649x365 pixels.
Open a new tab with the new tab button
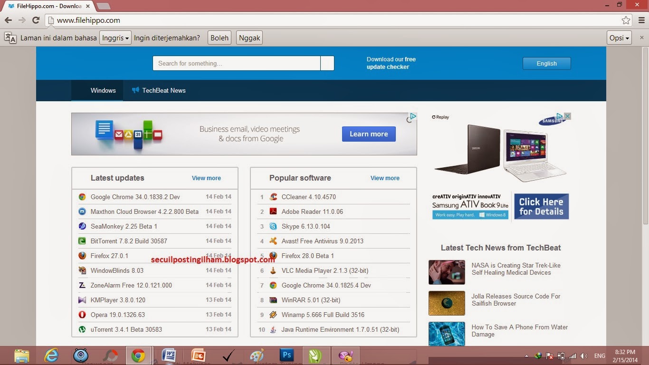point(104,6)
